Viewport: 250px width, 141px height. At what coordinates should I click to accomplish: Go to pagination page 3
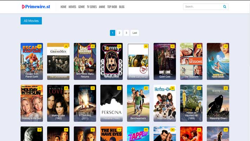(126, 33)
